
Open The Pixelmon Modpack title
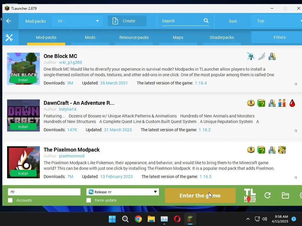tap(72, 150)
